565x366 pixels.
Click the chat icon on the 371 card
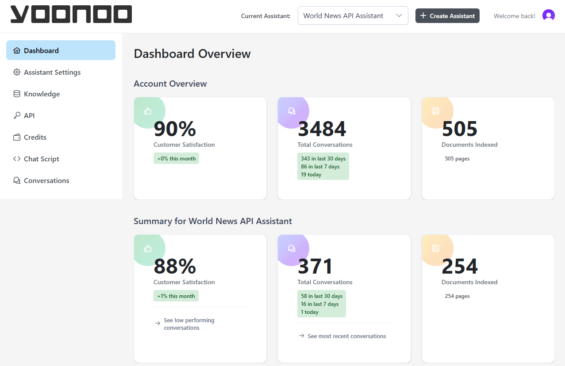(x=292, y=248)
